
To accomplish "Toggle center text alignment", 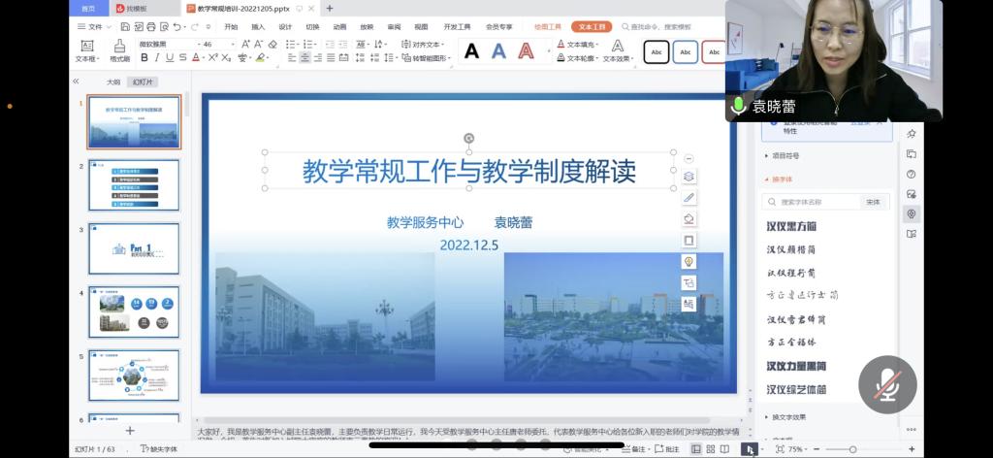I will pyautogui.click(x=305, y=58).
